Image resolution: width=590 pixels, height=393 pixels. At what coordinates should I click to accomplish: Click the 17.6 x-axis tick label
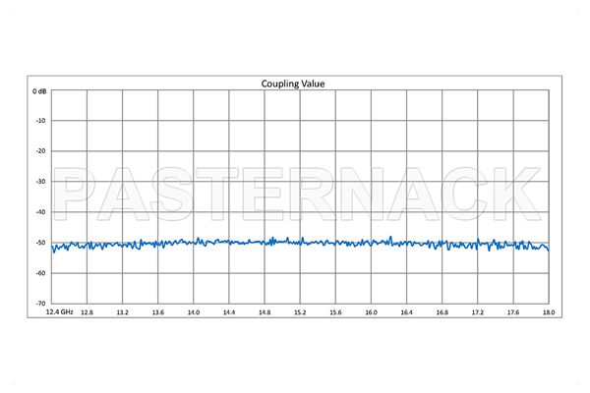click(x=512, y=312)
